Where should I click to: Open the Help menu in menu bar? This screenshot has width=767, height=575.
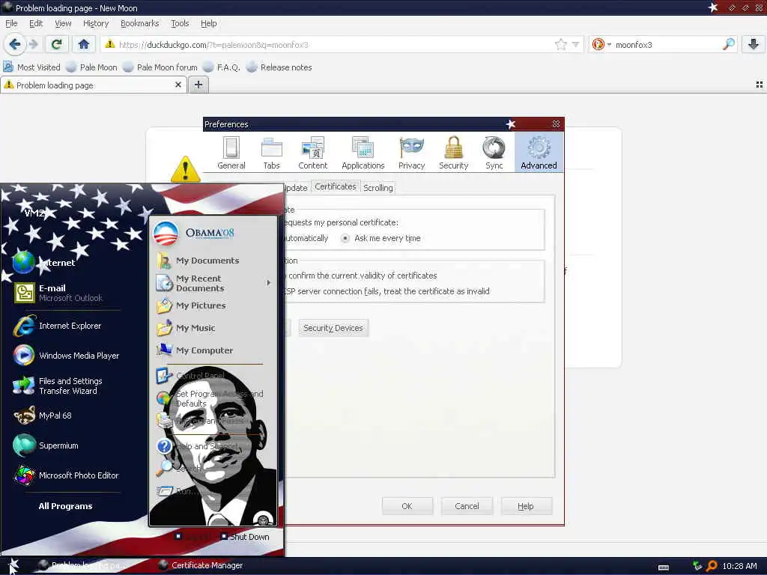[x=208, y=23]
